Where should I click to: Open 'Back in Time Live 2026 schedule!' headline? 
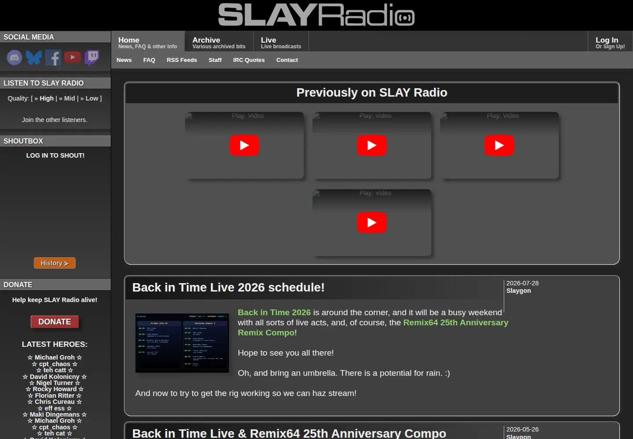coord(228,288)
